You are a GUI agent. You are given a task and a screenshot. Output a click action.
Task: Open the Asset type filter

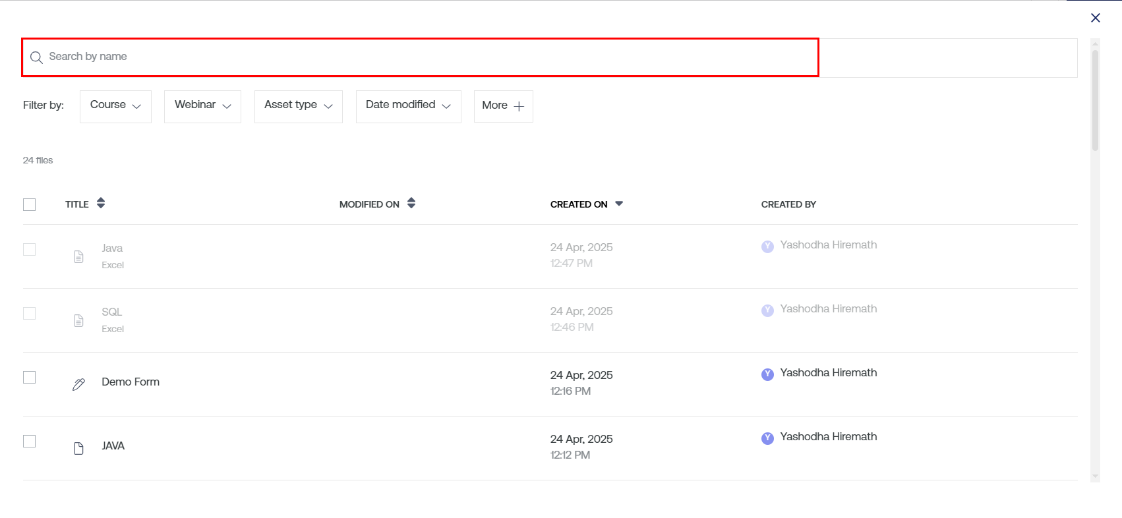298,106
